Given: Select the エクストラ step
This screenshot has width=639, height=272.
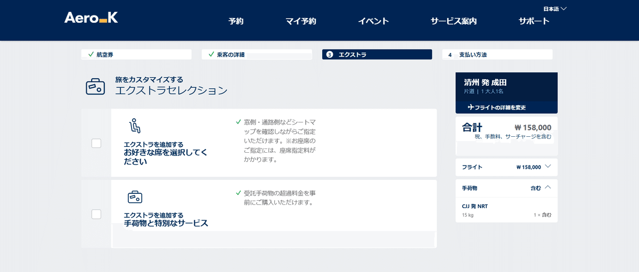Looking at the screenshot, I should pyautogui.click(x=377, y=54).
